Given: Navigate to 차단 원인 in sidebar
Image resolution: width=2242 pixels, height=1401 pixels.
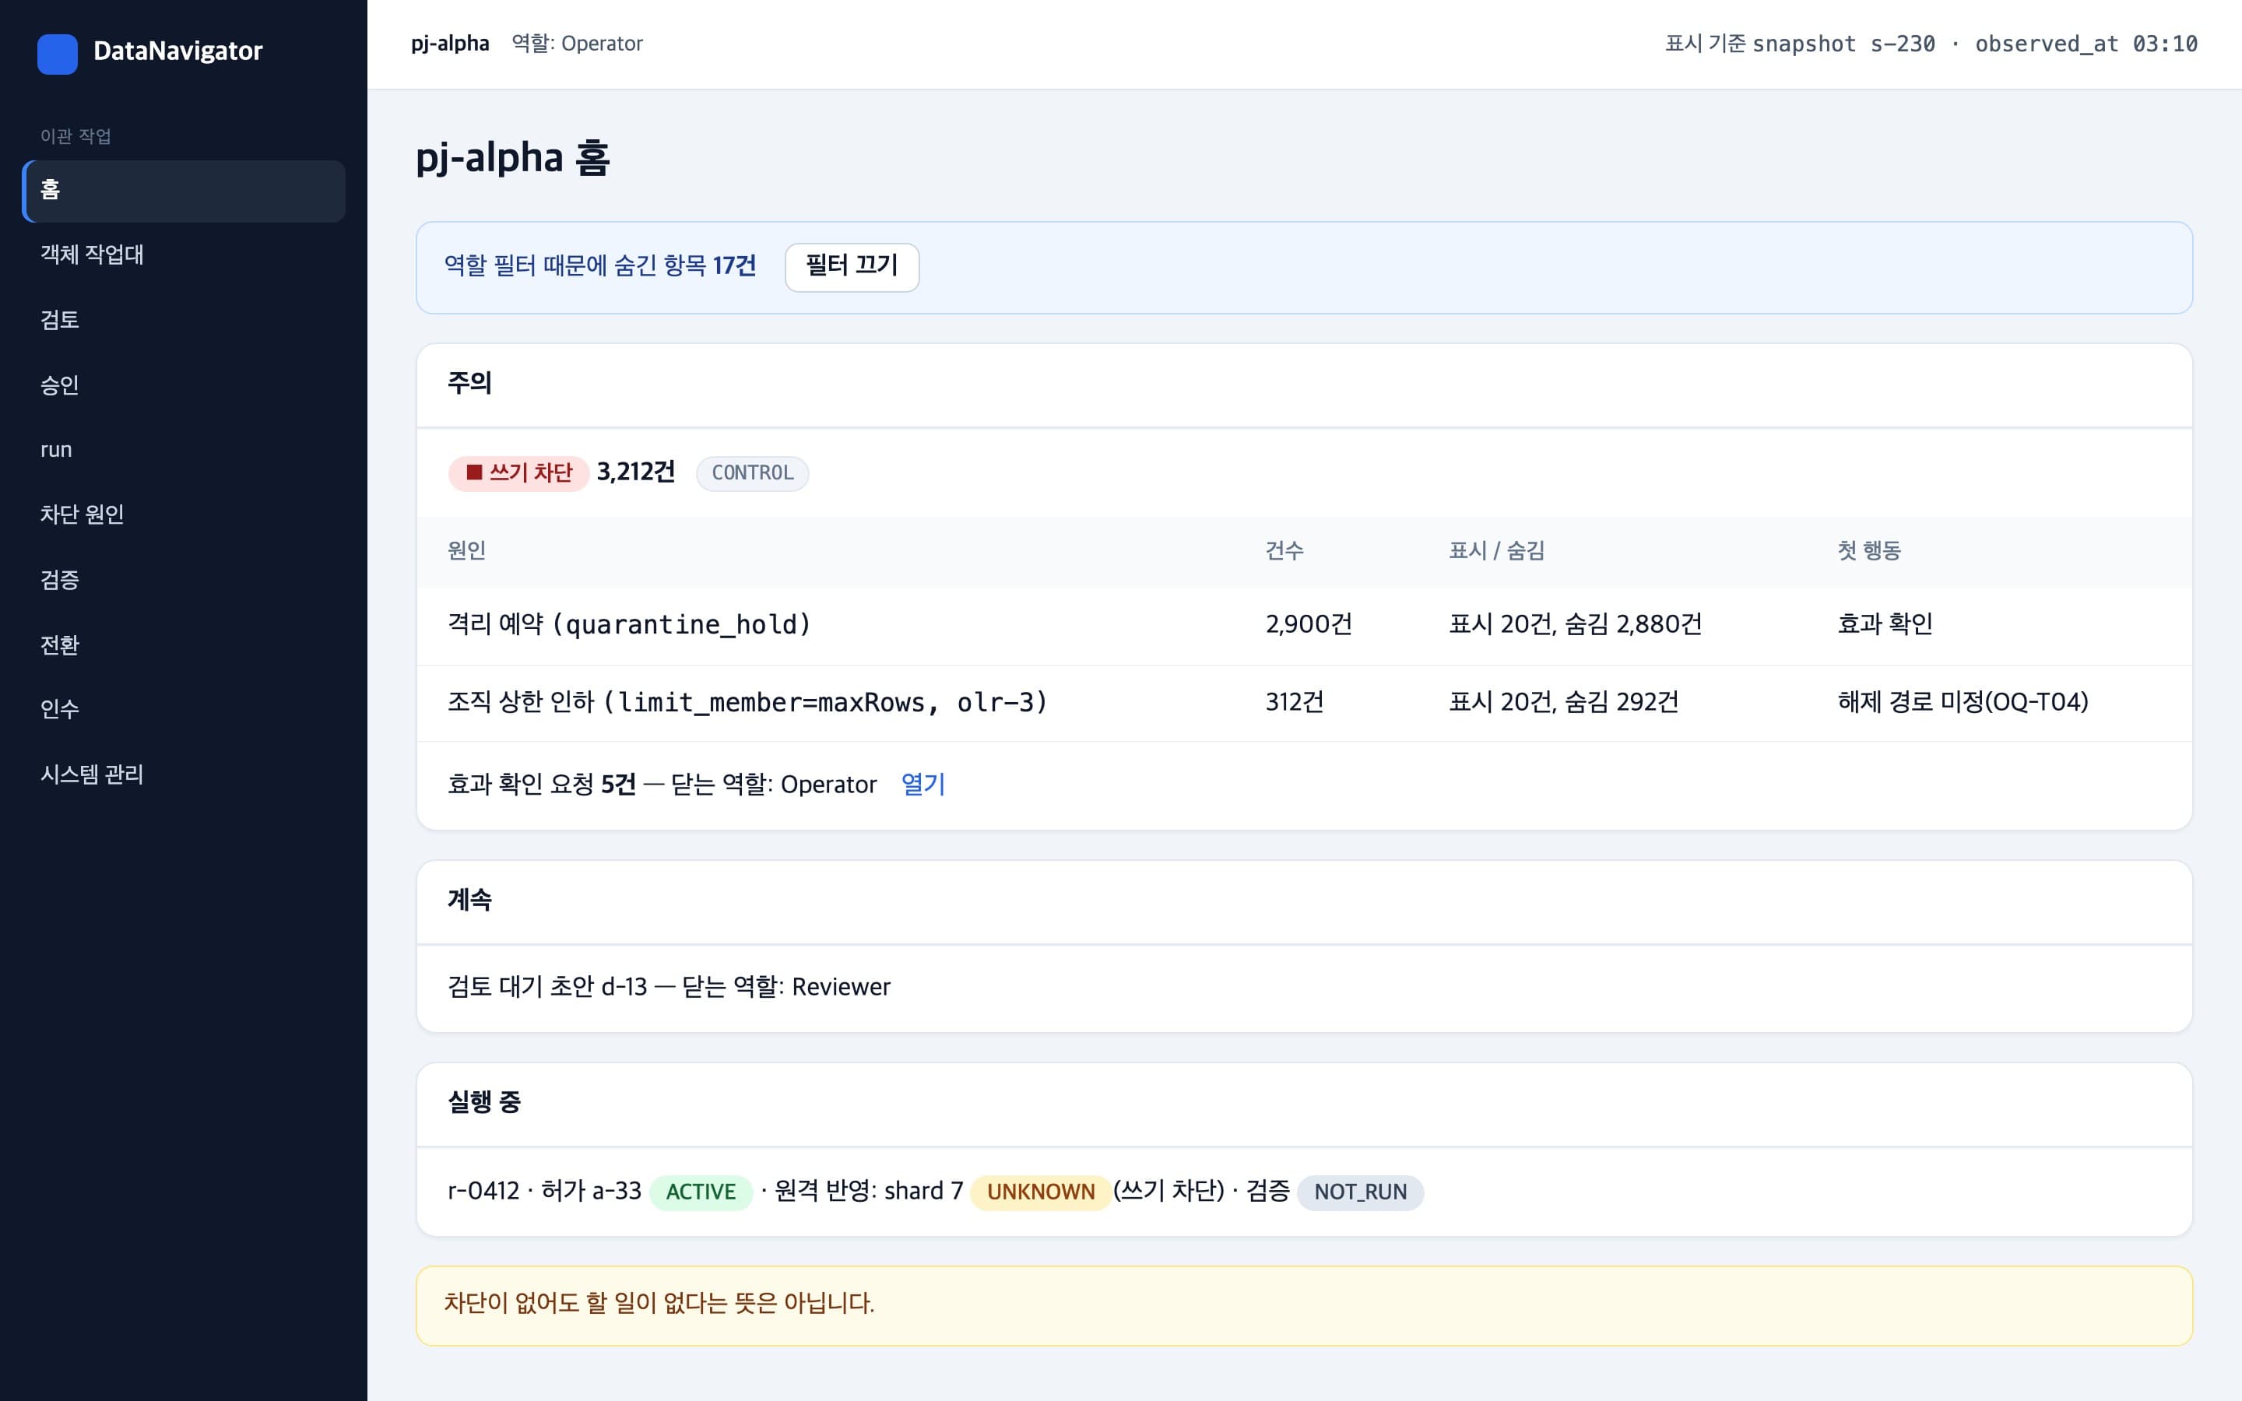Looking at the screenshot, I should pyautogui.click(x=184, y=514).
